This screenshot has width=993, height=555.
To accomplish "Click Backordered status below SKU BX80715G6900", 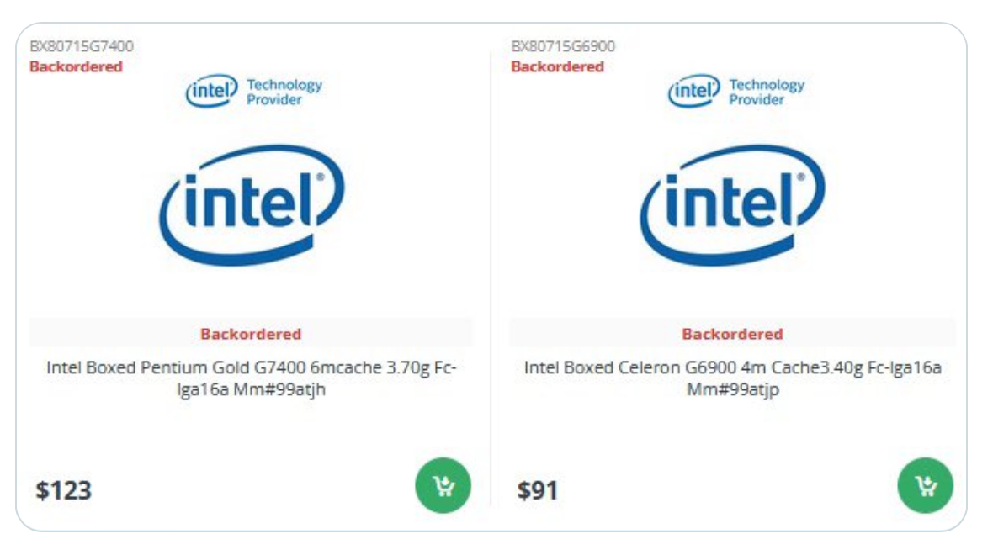I will [x=557, y=66].
